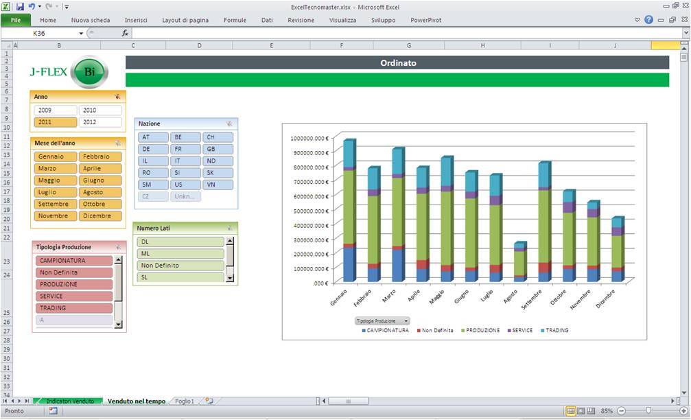Image resolution: width=691 pixels, height=420 pixels.
Task: Clear the Anno slicer filter icon
Action: 117,97
